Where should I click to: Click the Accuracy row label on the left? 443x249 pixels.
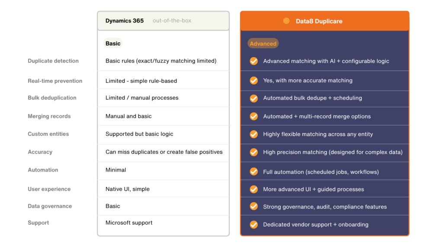pos(40,152)
